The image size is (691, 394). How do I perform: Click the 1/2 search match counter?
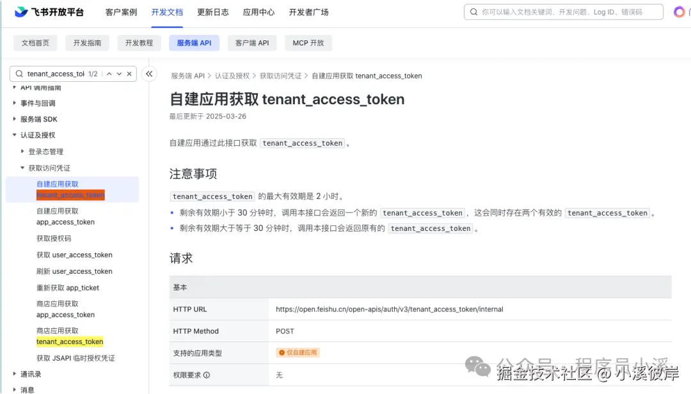pos(93,74)
